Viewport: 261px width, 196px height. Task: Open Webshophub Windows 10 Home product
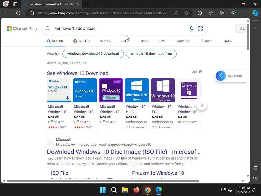[x=137, y=105]
